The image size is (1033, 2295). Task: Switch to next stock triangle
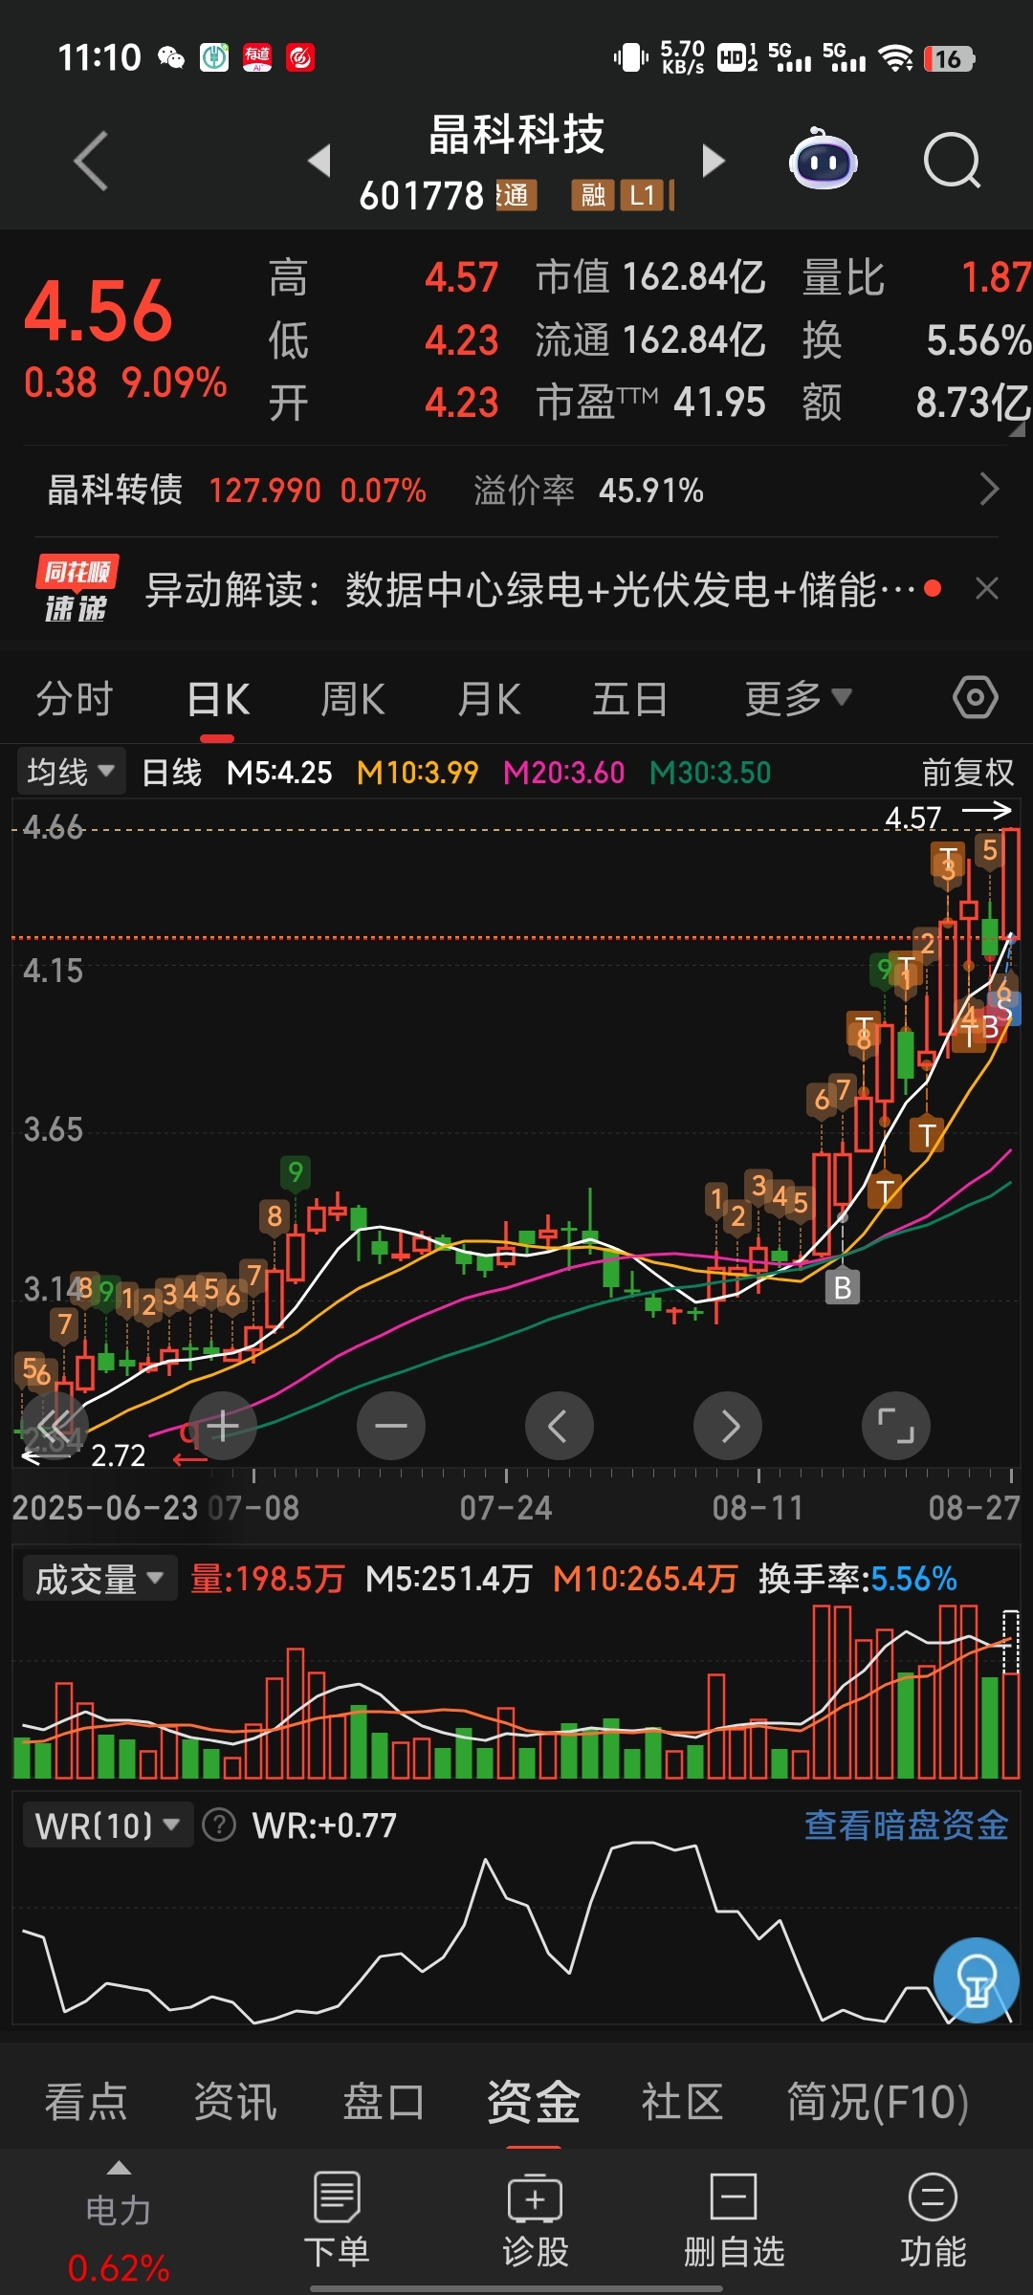[714, 160]
